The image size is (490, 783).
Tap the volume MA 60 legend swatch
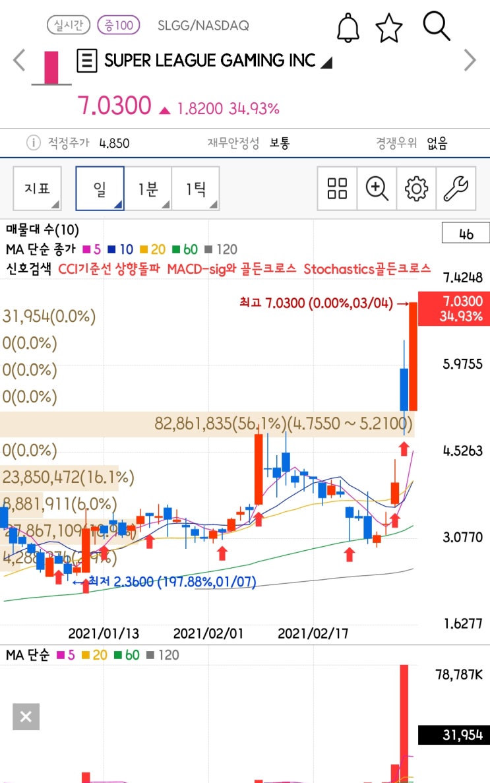click(119, 654)
